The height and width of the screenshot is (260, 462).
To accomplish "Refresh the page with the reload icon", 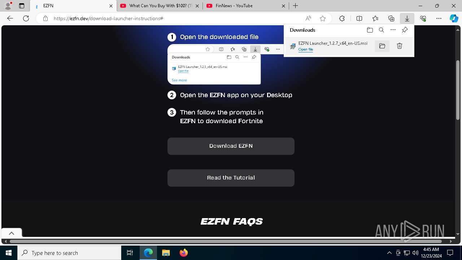I will 26,18.
